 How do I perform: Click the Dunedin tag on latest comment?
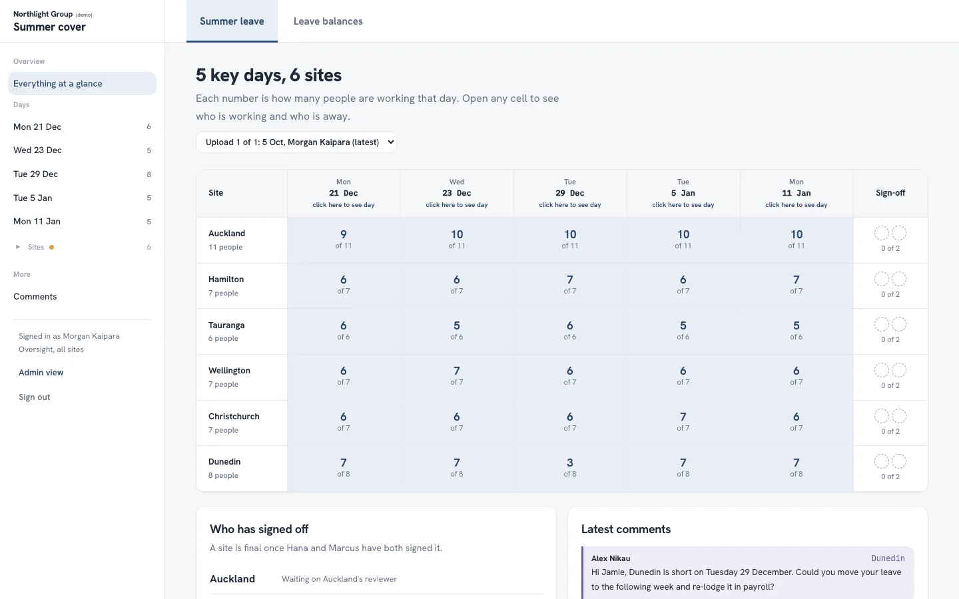888,558
